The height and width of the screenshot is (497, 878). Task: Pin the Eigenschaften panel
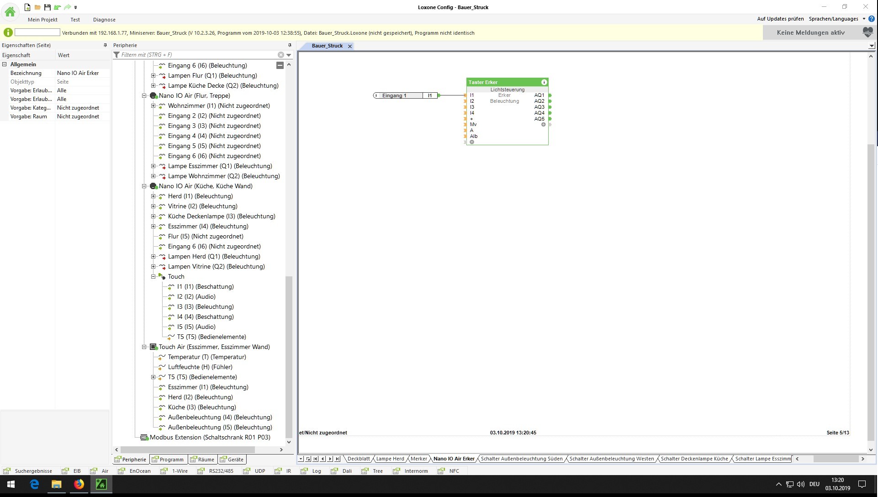click(105, 45)
